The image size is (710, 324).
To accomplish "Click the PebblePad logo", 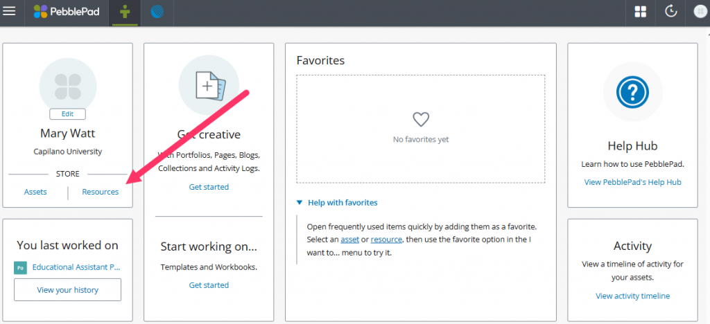I will 67,11.
